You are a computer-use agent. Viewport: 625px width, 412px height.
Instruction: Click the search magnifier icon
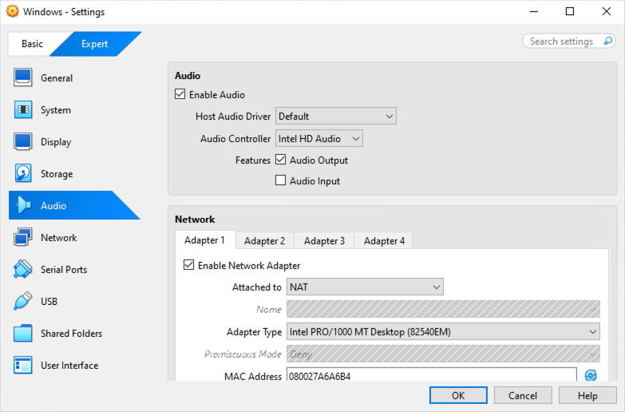(x=608, y=41)
